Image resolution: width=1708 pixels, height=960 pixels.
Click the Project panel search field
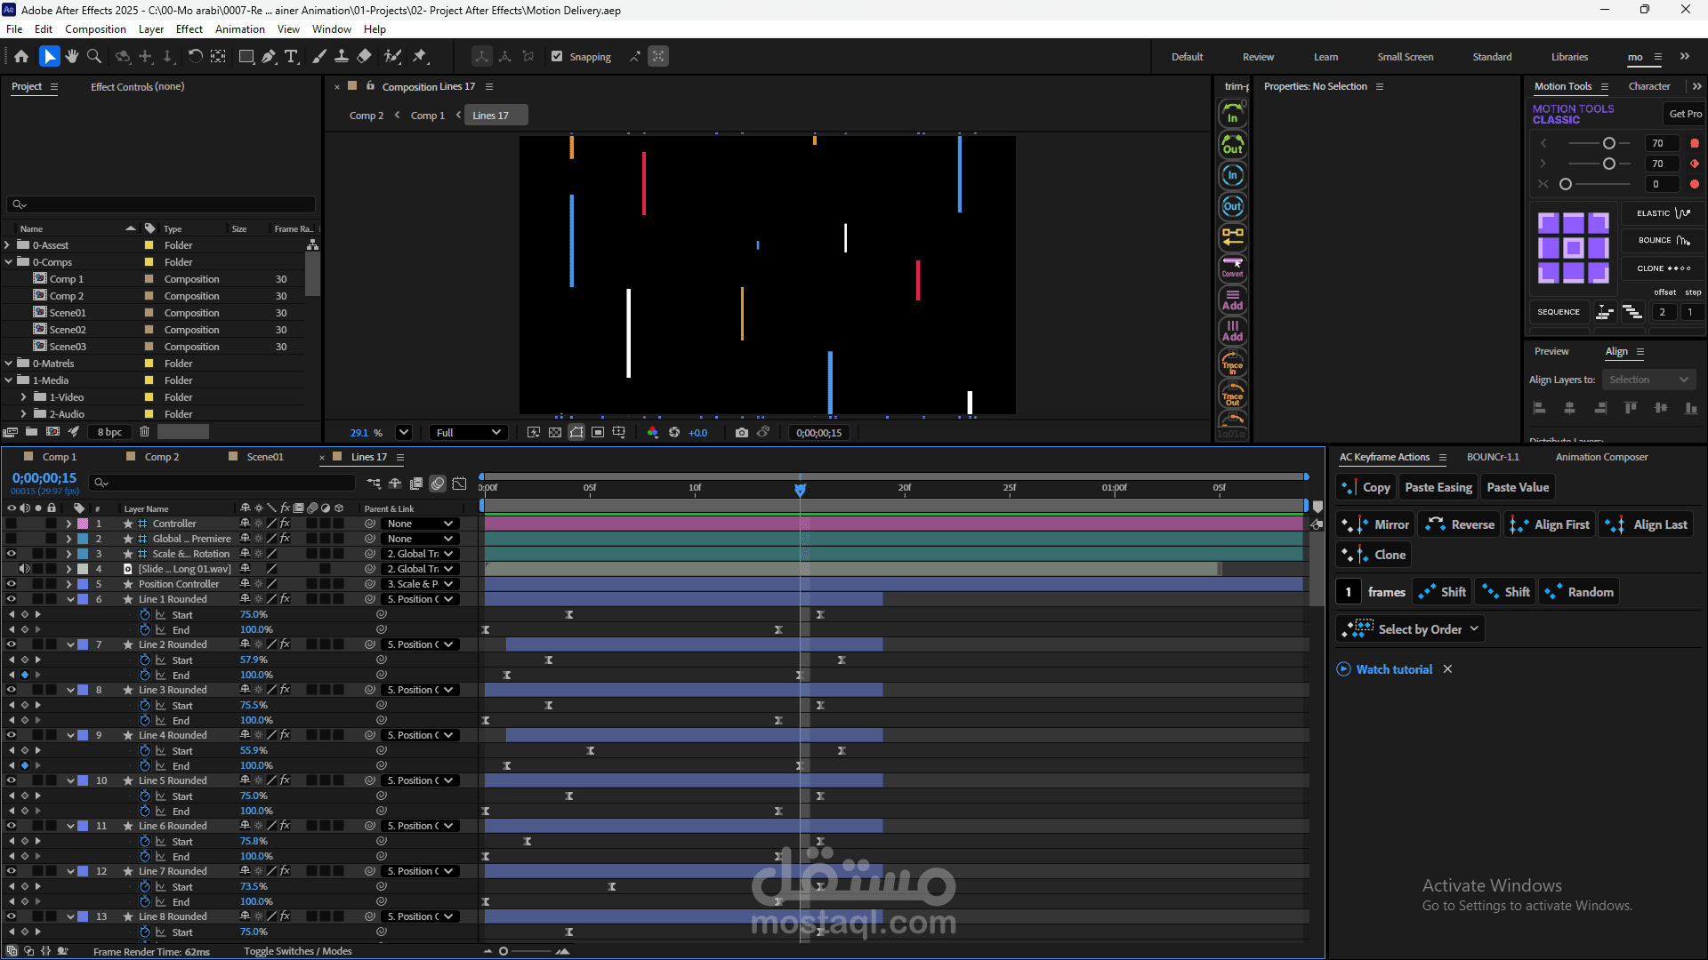pos(161,204)
